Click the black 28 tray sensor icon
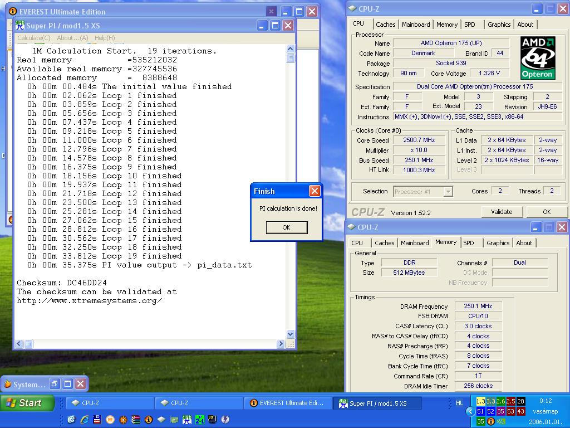 click(521, 401)
